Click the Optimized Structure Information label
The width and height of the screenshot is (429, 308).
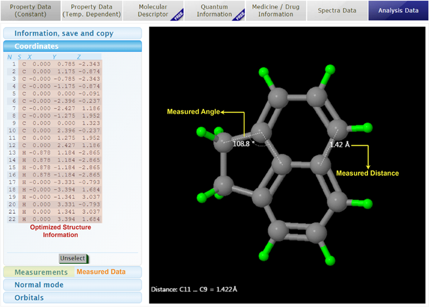click(x=60, y=231)
